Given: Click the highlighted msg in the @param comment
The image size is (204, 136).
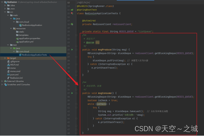Looking at the screenshot, I should [97, 42].
